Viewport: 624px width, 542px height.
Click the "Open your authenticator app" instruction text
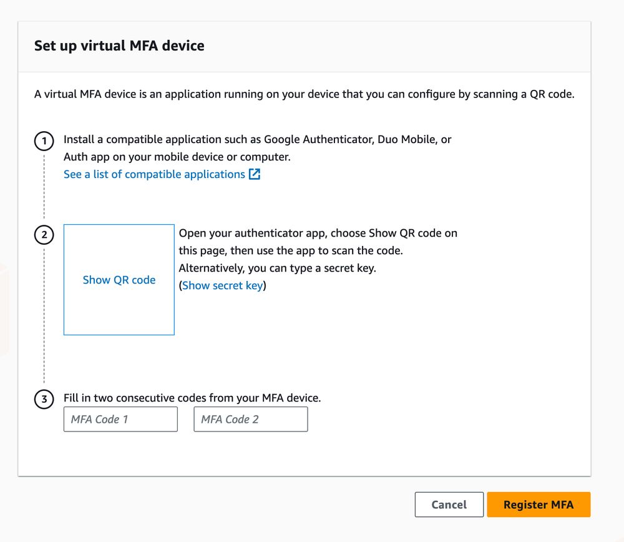318,234
